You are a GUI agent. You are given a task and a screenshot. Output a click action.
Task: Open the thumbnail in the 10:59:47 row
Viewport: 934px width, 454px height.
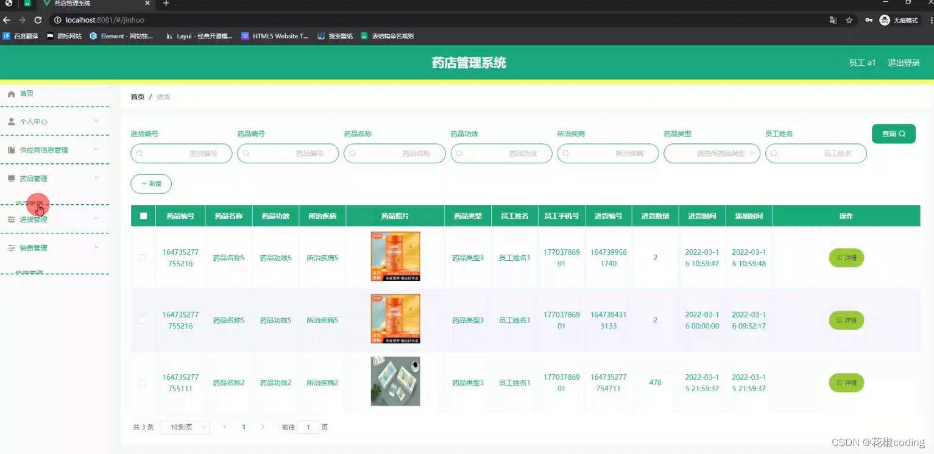coord(395,257)
